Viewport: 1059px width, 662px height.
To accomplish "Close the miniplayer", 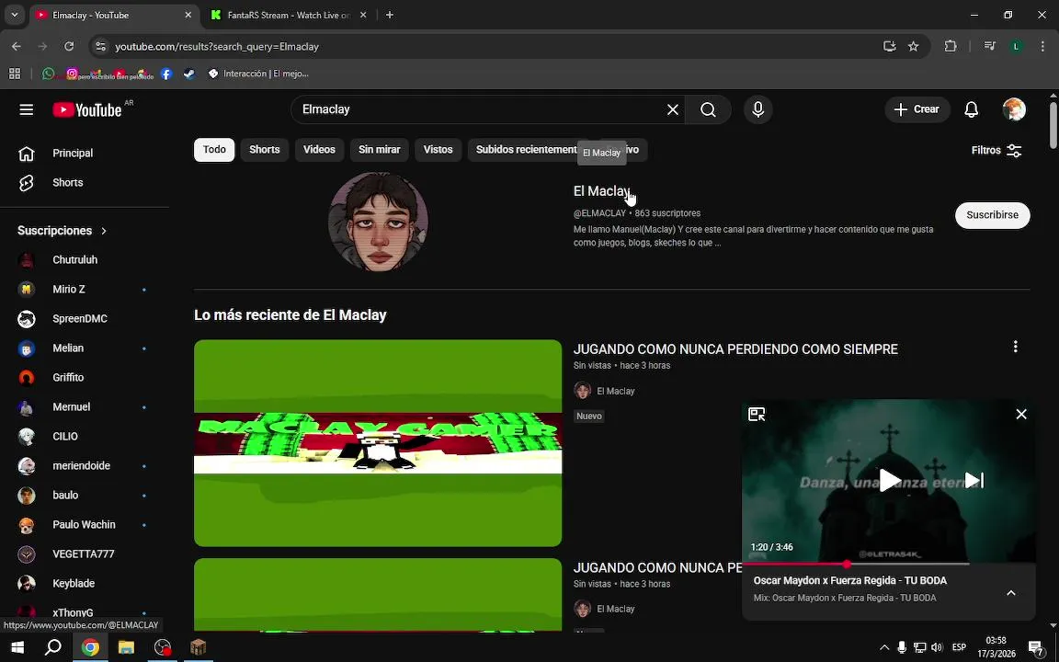I will 1021,414.
